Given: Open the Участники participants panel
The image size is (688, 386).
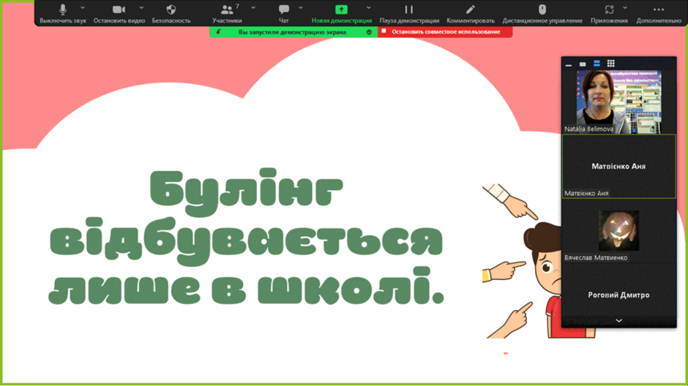Looking at the screenshot, I should (x=228, y=13).
